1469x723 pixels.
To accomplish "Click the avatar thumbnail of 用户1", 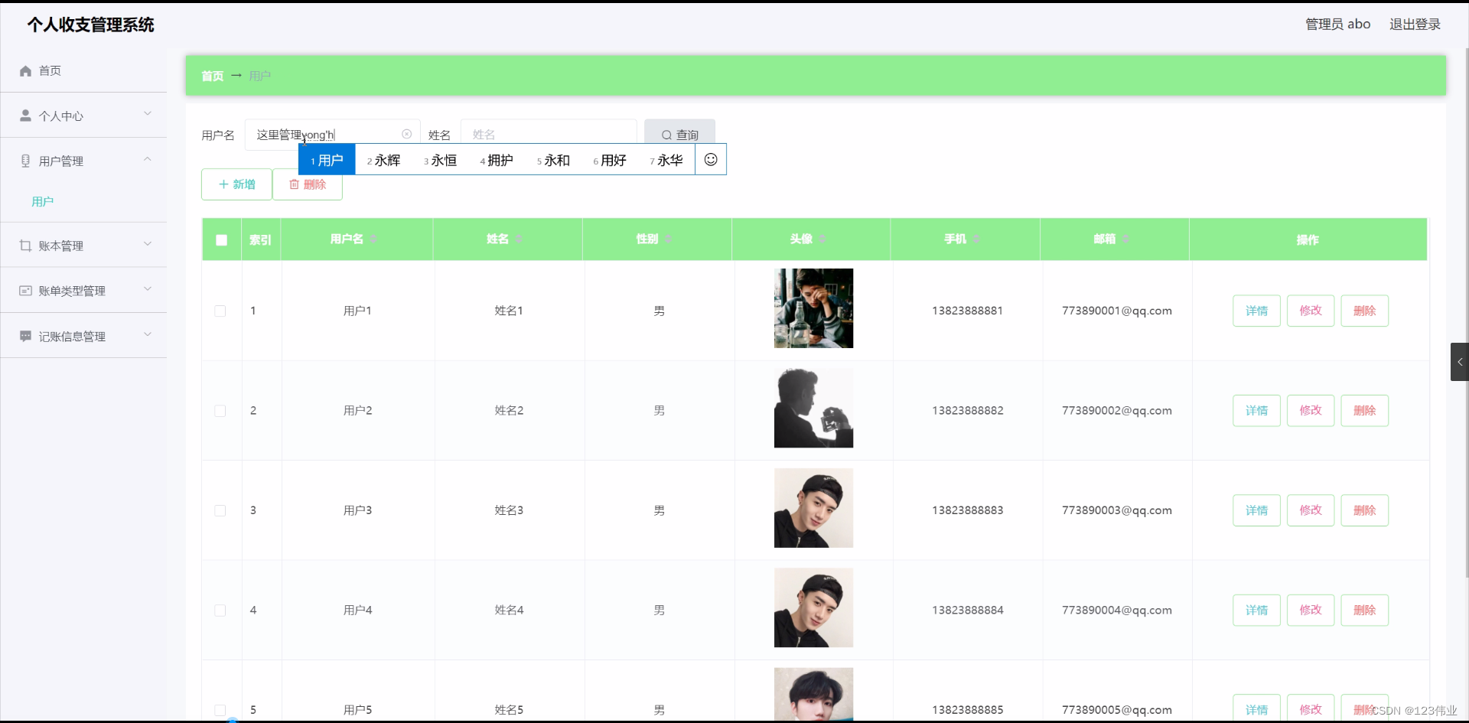I will [x=813, y=308].
